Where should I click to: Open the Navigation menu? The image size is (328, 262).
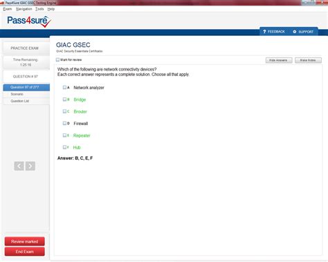[x=24, y=9]
